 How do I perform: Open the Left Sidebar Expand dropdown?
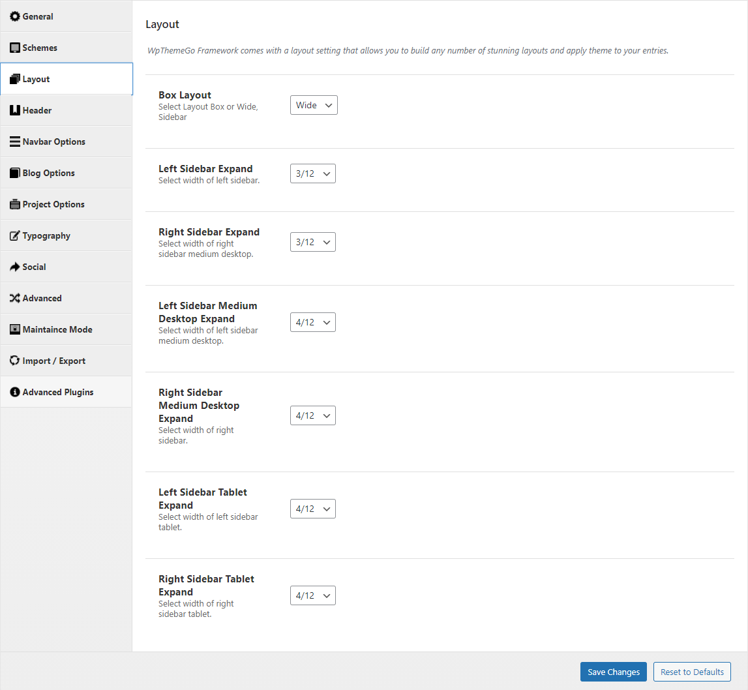pos(312,173)
